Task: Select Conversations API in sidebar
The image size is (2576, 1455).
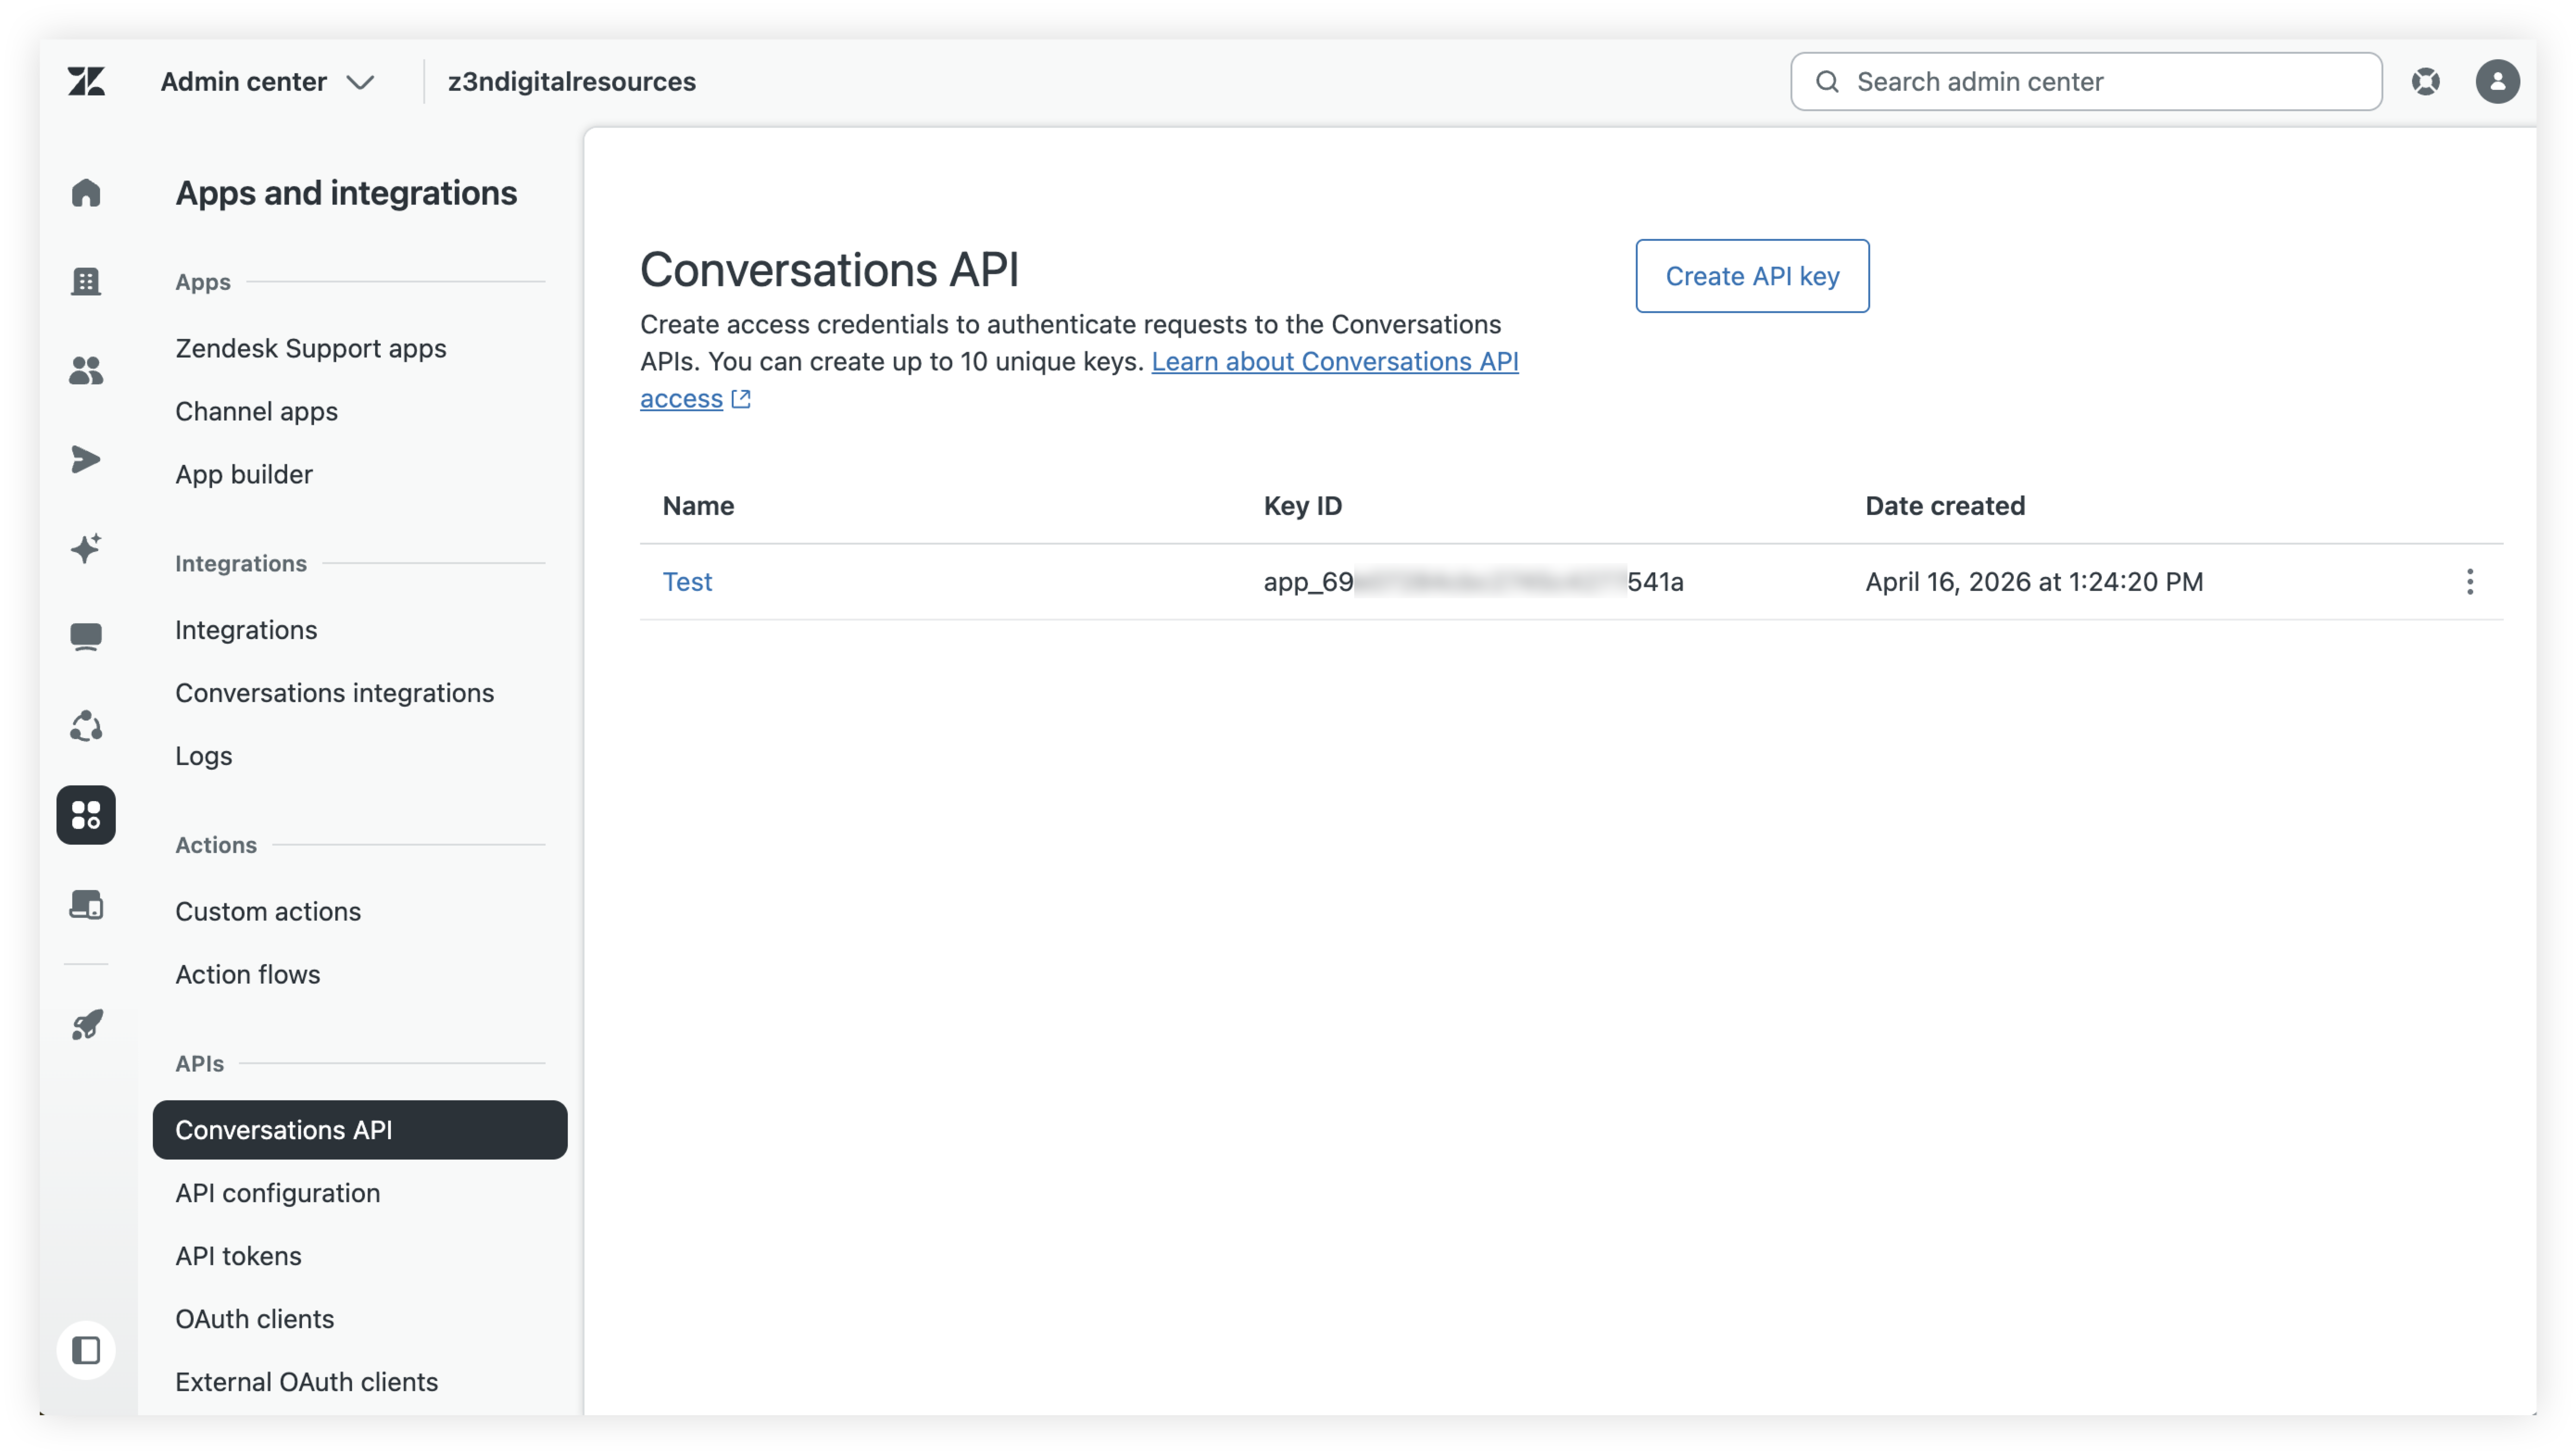Action: (359, 1130)
